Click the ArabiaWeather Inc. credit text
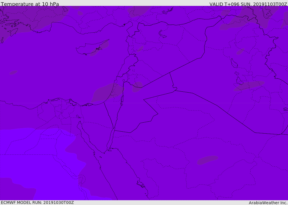This screenshot has width=288, height=205. pos(268,203)
